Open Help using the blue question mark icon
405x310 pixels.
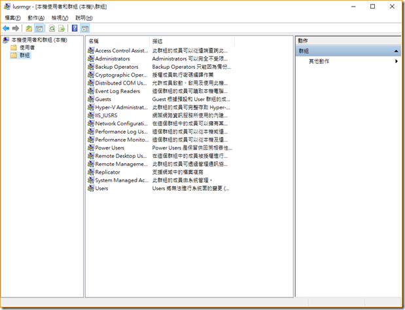(x=75, y=28)
